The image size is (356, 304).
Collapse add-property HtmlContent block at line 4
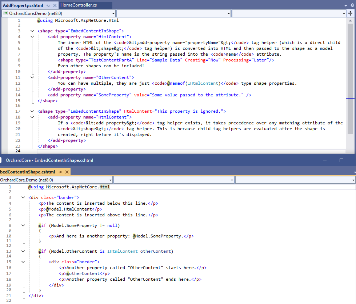tap(32, 37)
